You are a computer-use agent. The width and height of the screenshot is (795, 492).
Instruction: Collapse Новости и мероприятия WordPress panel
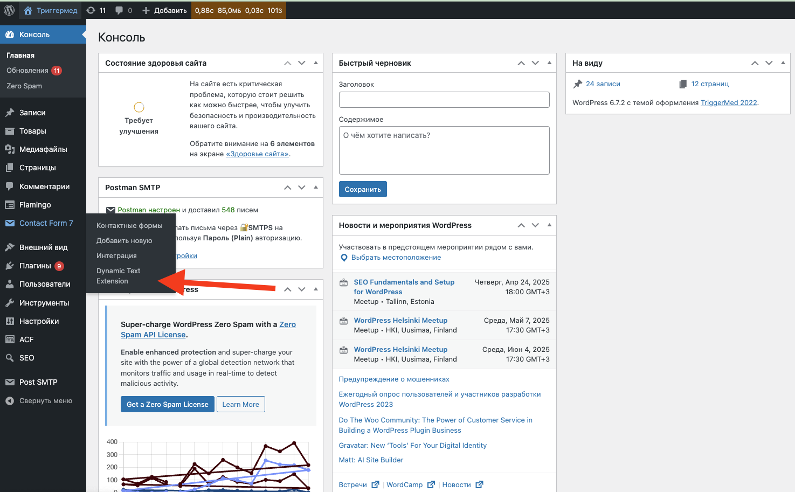click(x=549, y=225)
